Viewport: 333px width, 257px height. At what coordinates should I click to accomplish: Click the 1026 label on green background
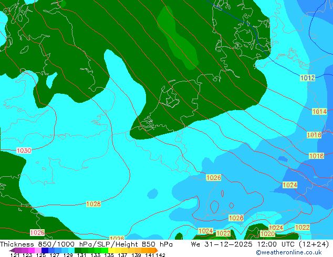214,177
